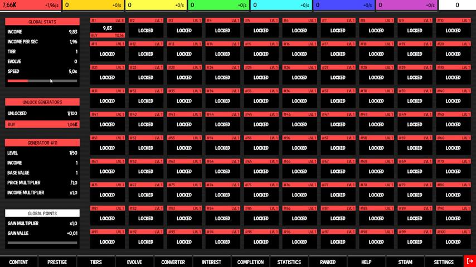Open the Content tab
This screenshot has width=476, height=267.
point(18,262)
